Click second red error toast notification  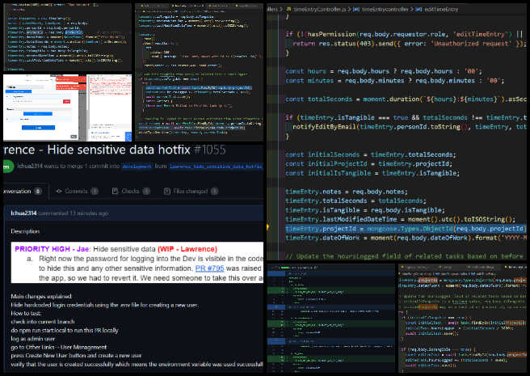coord(70,87)
